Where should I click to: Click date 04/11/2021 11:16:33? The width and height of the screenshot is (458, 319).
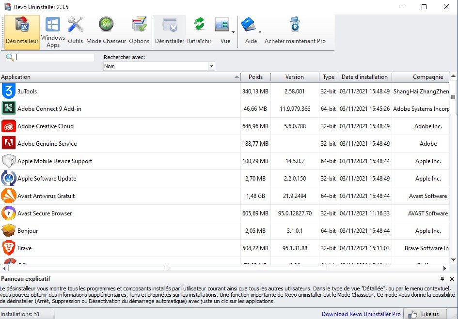point(364,213)
